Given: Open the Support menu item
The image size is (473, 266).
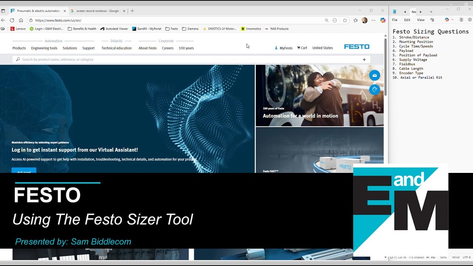Looking at the screenshot, I should point(88,48).
